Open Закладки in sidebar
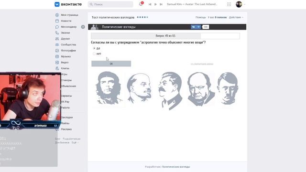Screen dimensions: 306x172 (x=67, y=118)
